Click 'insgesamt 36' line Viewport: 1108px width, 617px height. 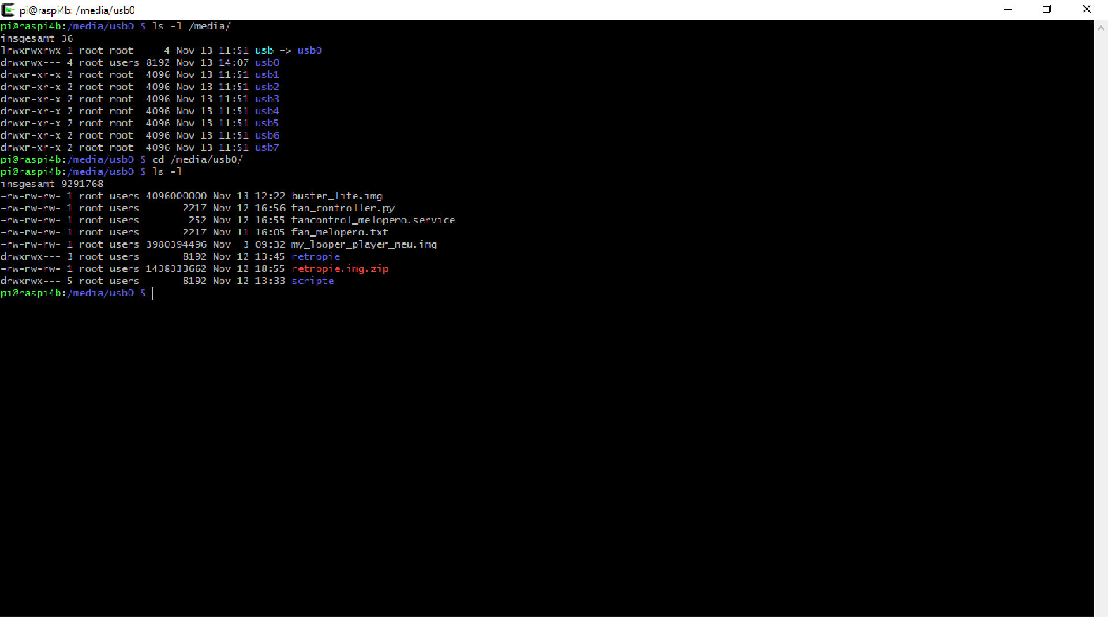37,39
